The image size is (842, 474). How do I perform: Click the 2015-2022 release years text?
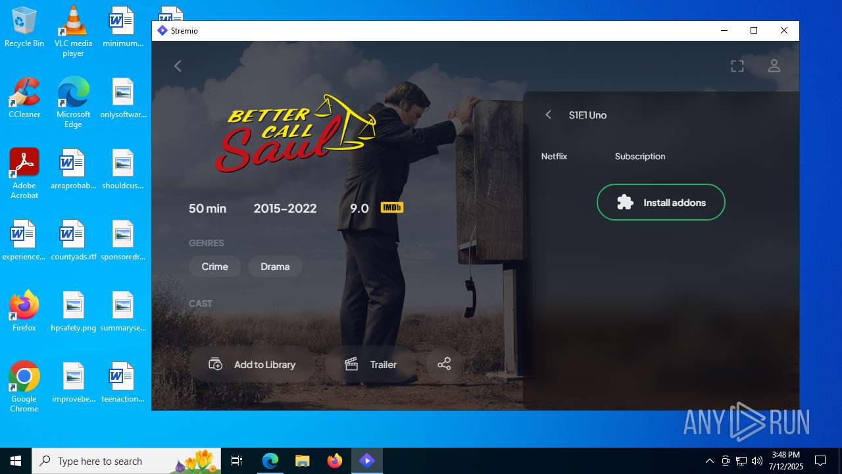click(285, 208)
